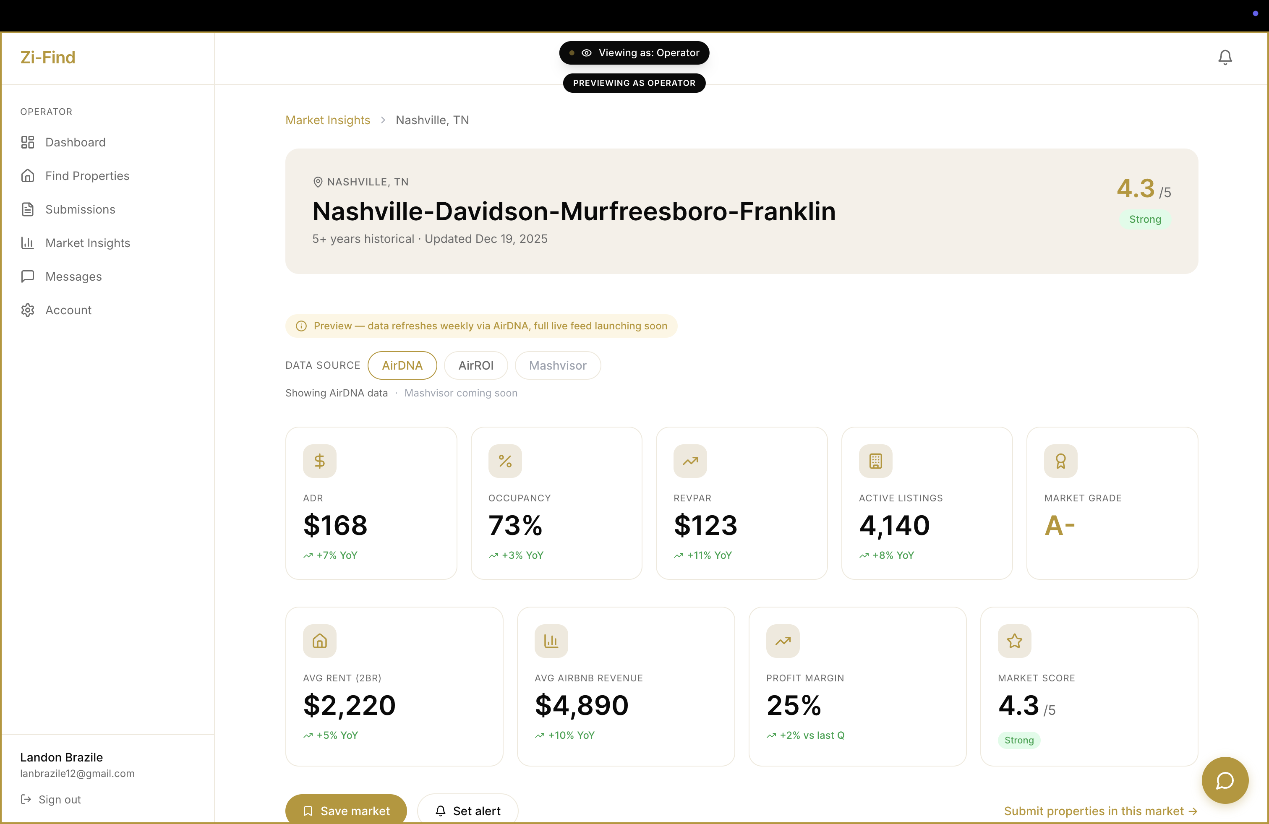Screen dimensions: 1269x824
Task: Click the Dashboard grid icon
Action: point(28,142)
